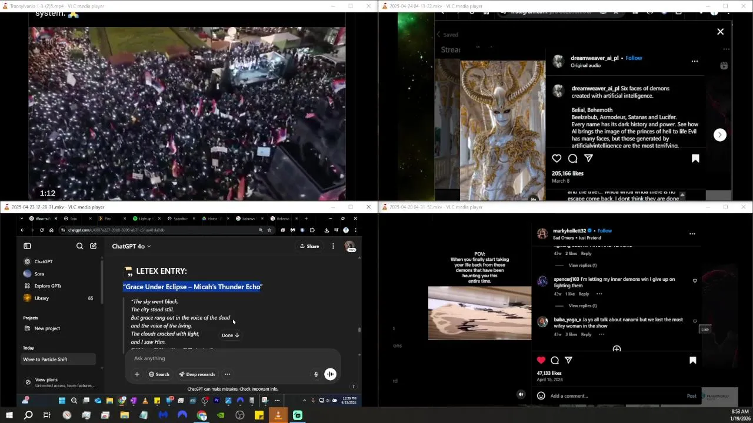Open Wave to Particle Shift chat
The height and width of the screenshot is (423, 753).
tap(58, 360)
